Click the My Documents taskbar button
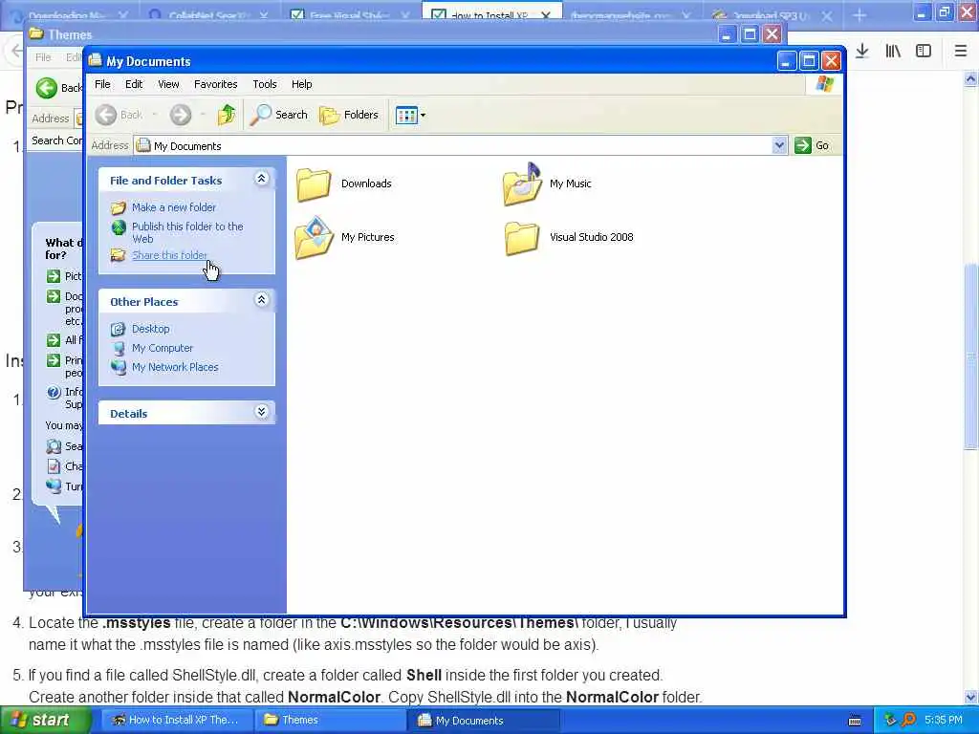 pyautogui.click(x=484, y=720)
